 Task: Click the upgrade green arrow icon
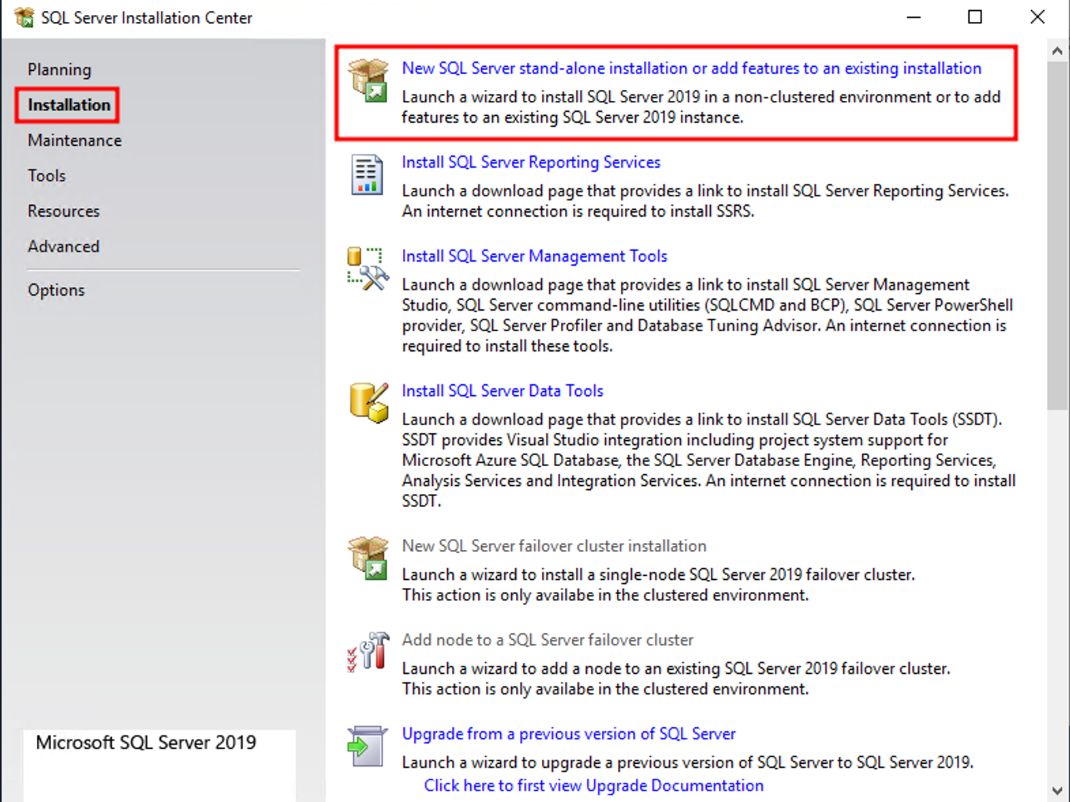click(x=367, y=746)
